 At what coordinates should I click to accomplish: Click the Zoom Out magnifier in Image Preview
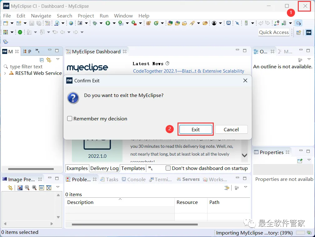27,188
